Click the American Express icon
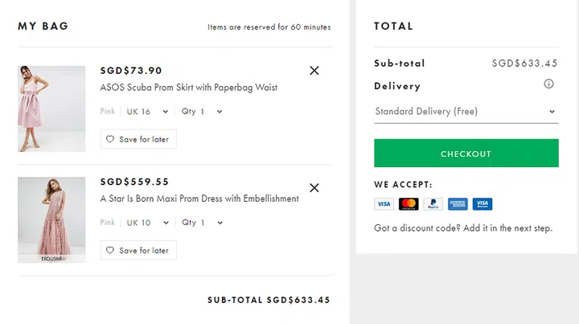The image size is (579, 324). coord(458,204)
